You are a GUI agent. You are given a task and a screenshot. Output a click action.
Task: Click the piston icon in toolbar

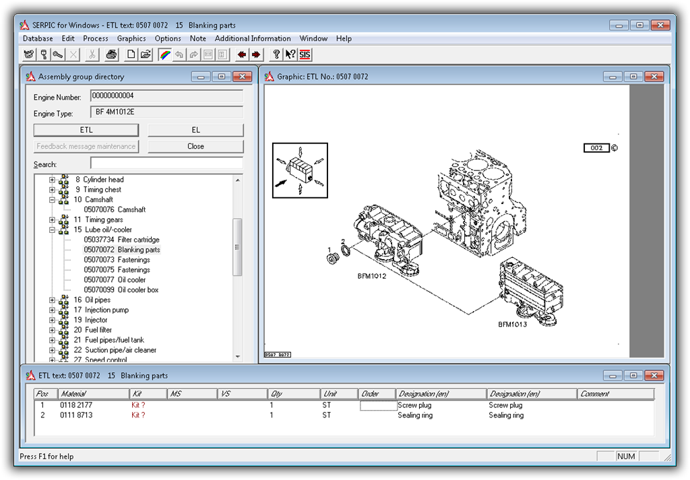point(44,55)
